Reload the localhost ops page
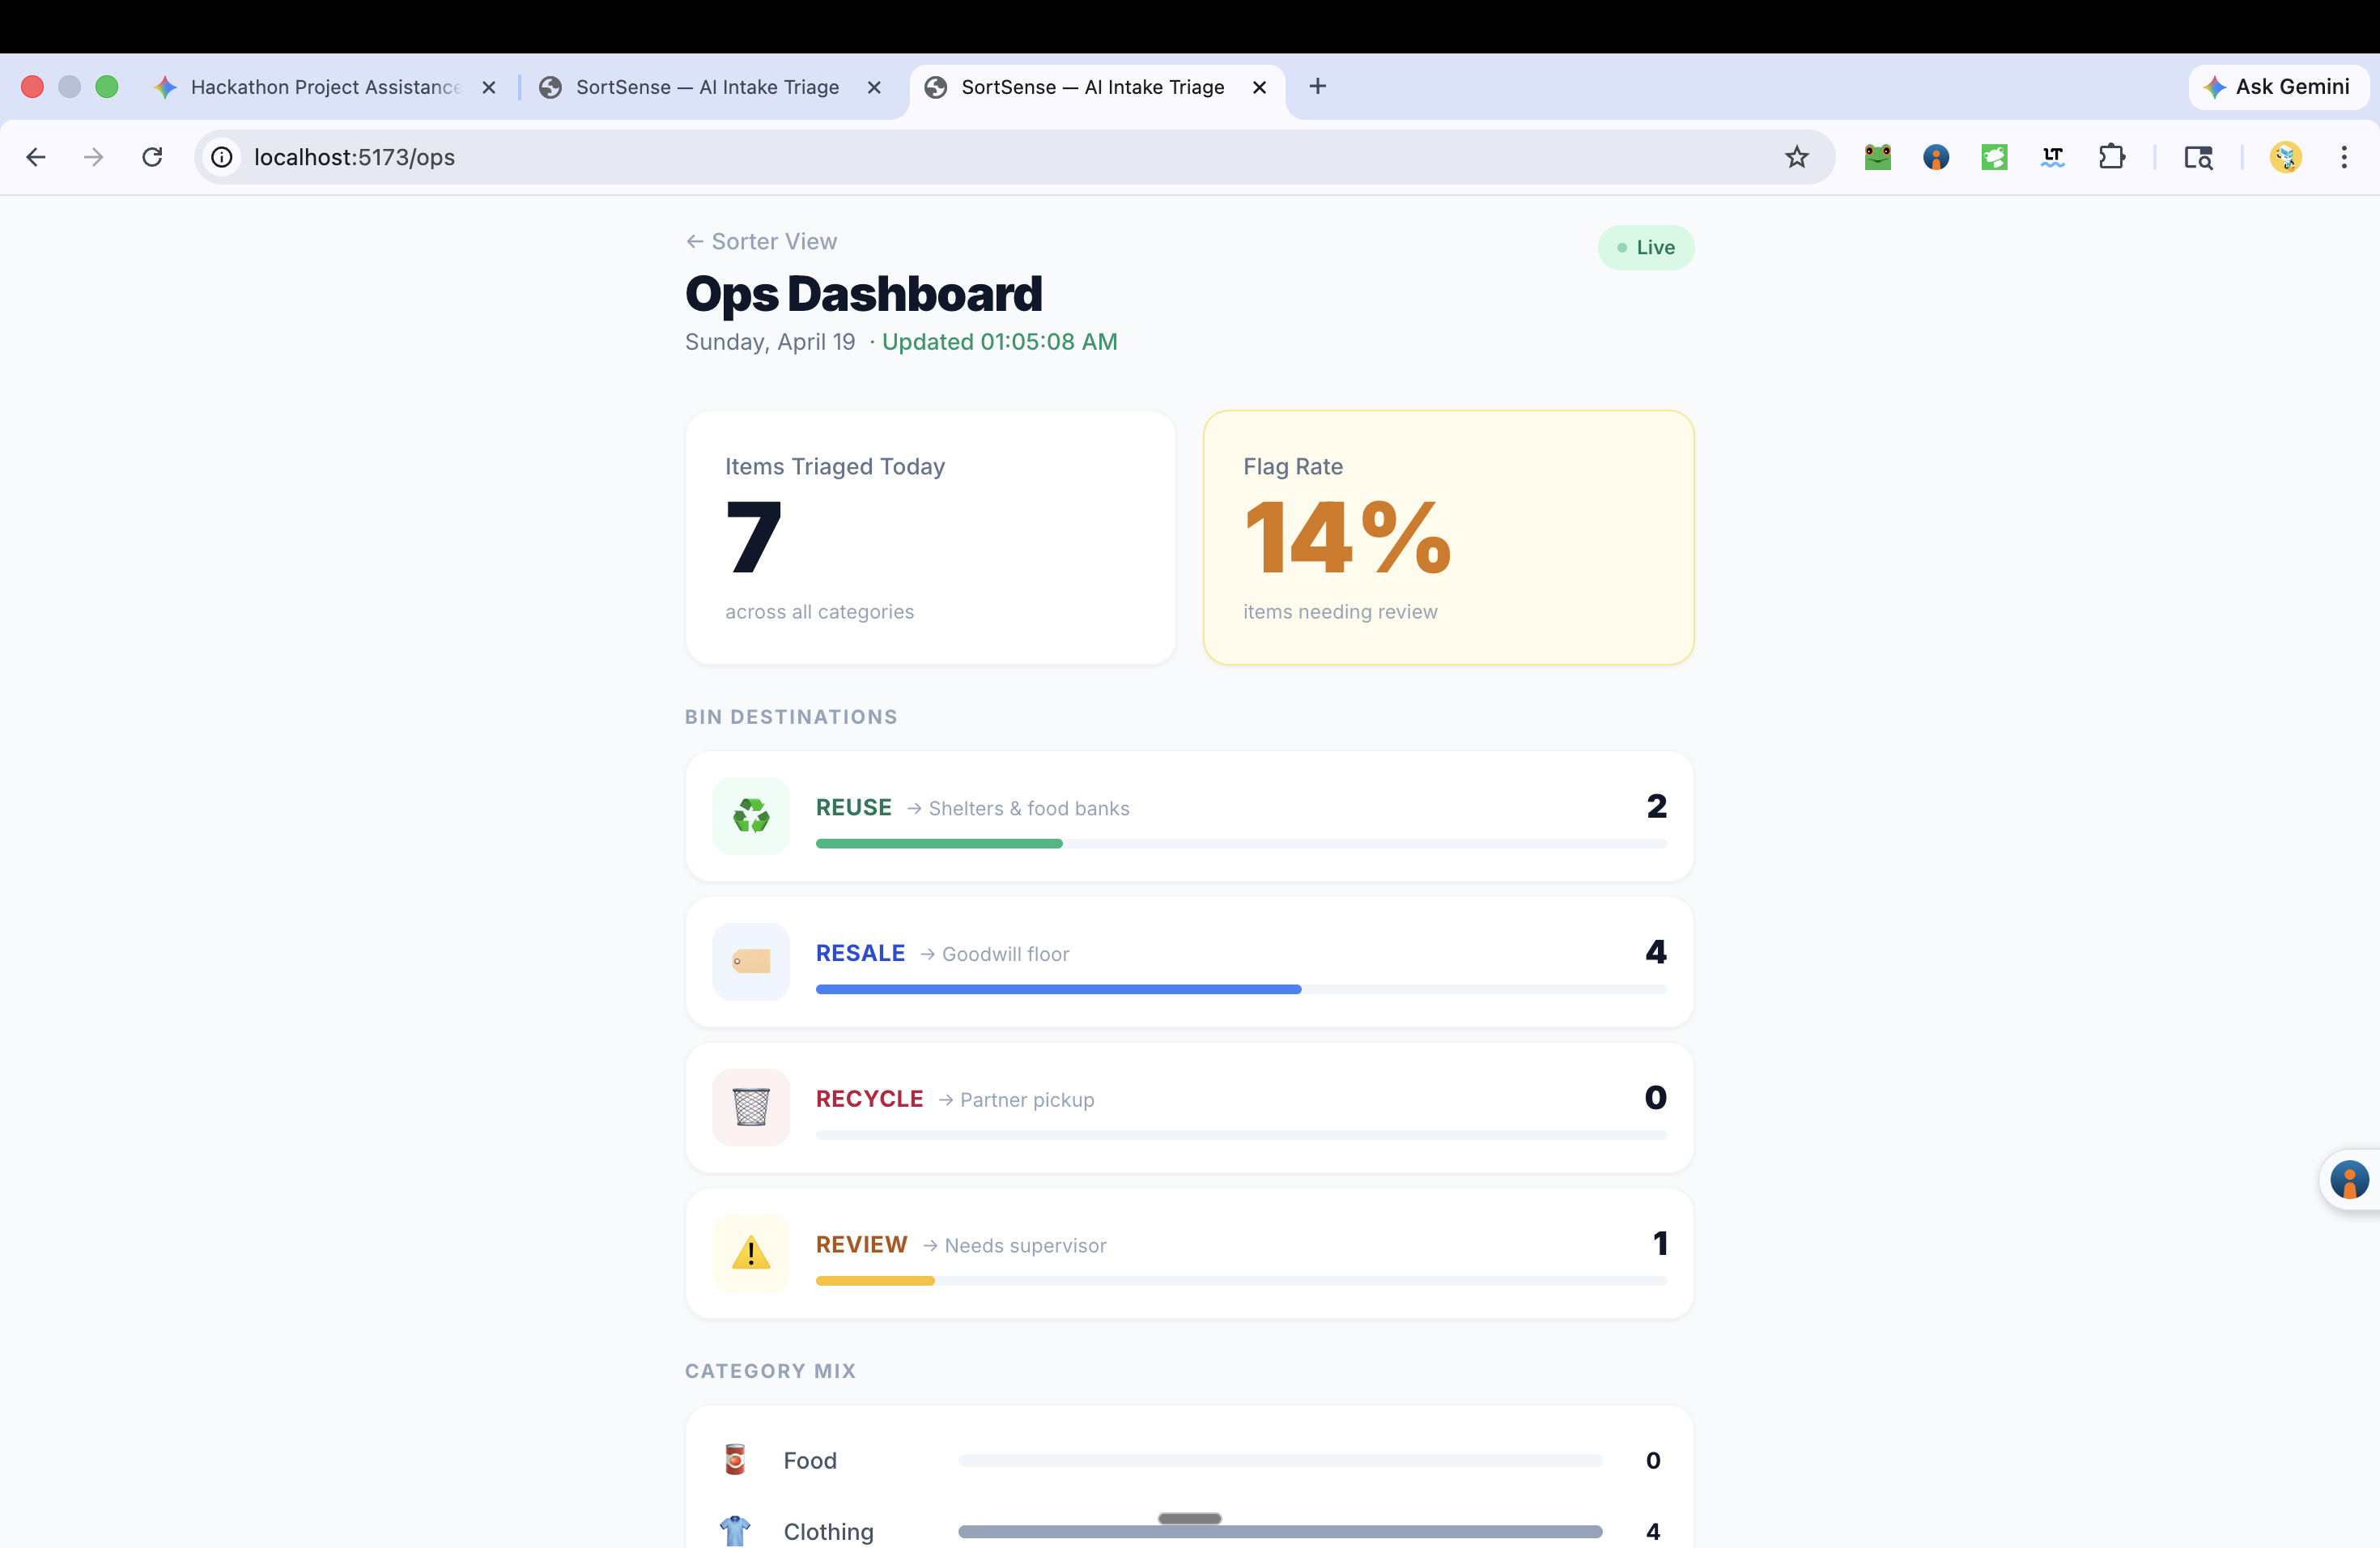The image size is (2380, 1548). coord(152,157)
